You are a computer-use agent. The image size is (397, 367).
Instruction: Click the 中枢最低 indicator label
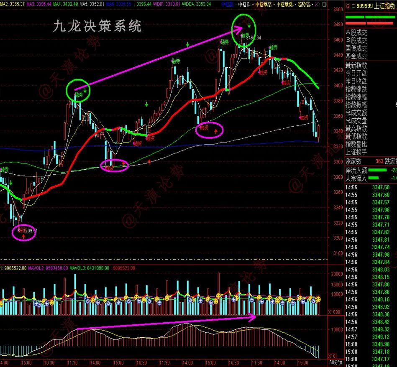tap(286, 4)
